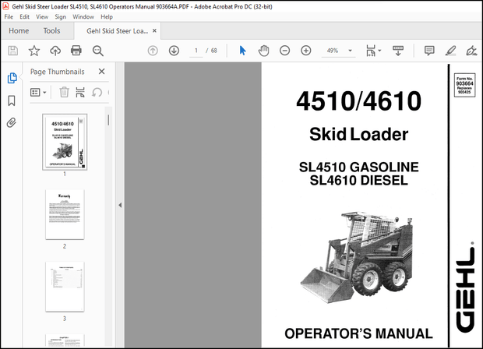Click the 'Skid Loader' heading

point(358,134)
